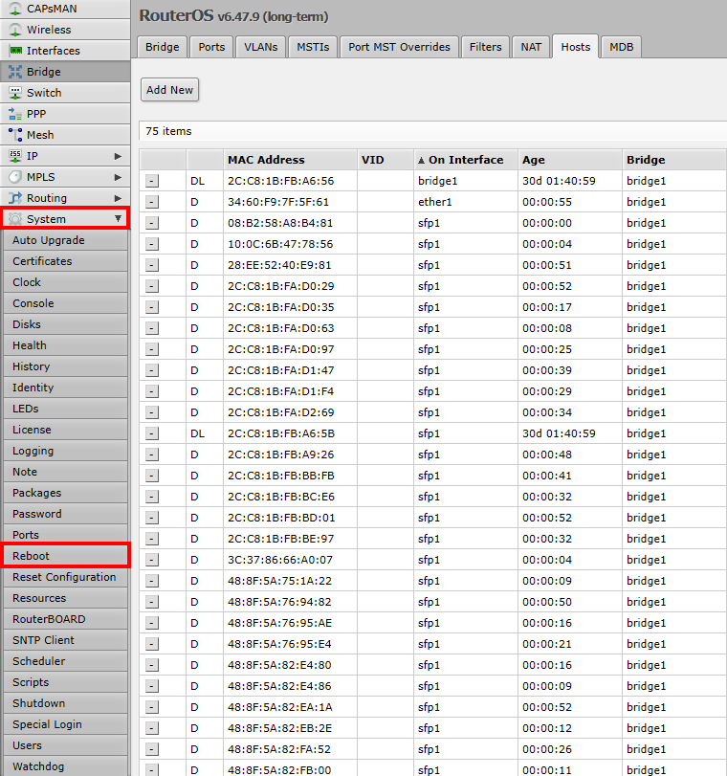Click minus button beside 3C:37:86:66:A0:07

pyautogui.click(x=152, y=560)
